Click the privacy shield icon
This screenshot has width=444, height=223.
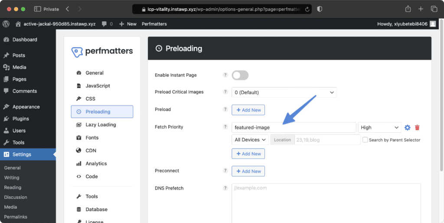[320, 9]
